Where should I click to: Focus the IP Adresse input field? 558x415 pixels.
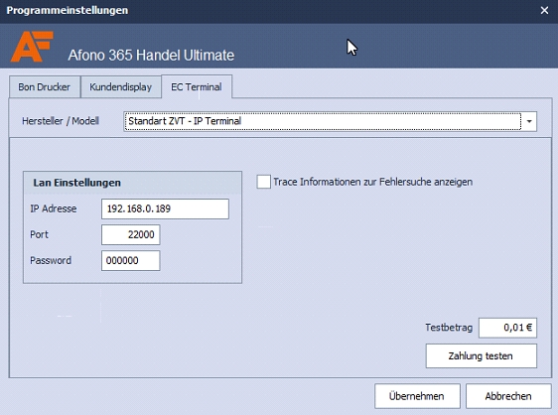coord(165,208)
